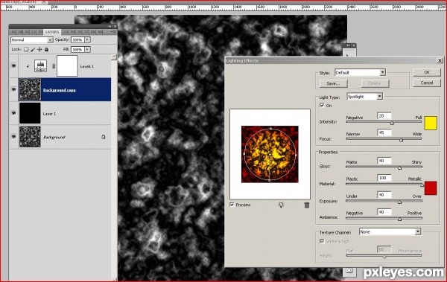Click the trash icon under preview
The width and height of the screenshot is (447, 282).
pyautogui.click(x=307, y=205)
